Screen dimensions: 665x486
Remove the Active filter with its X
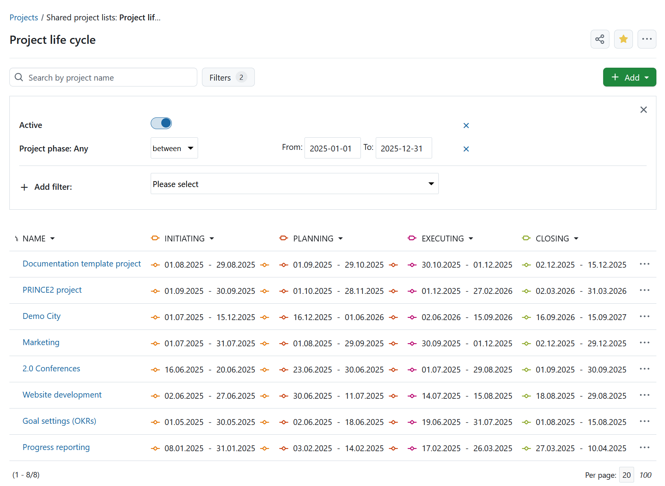point(466,125)
